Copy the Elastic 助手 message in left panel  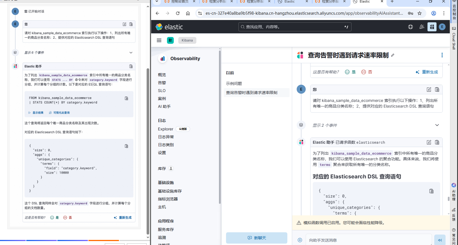point(131,66)
